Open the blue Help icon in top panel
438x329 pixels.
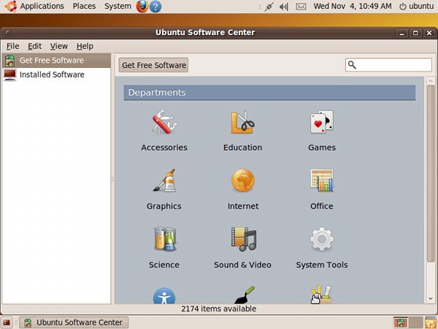155,7
